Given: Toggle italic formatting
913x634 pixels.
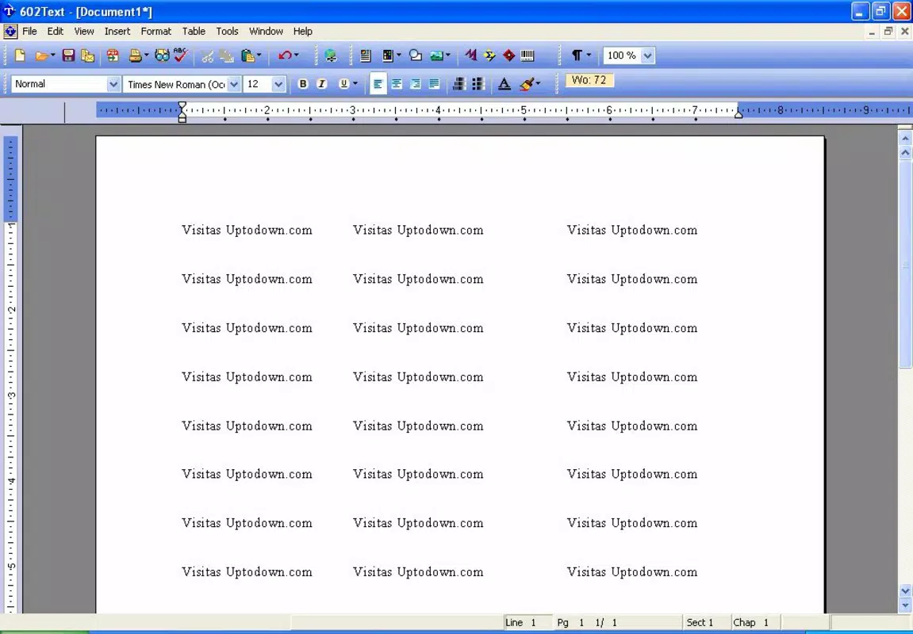Looking at the screenshot, I should pos(321,84).
